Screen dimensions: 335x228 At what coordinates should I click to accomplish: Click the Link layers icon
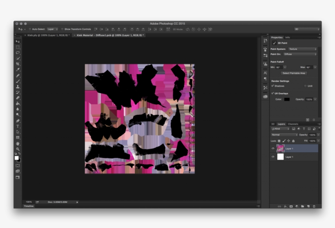pos(279,206)
